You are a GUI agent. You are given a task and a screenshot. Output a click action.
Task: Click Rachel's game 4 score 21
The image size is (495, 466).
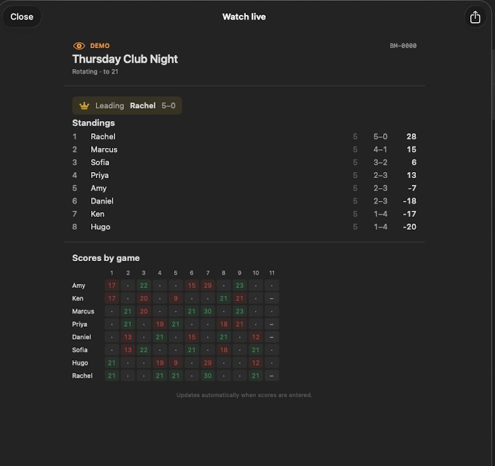click(159, 376)
